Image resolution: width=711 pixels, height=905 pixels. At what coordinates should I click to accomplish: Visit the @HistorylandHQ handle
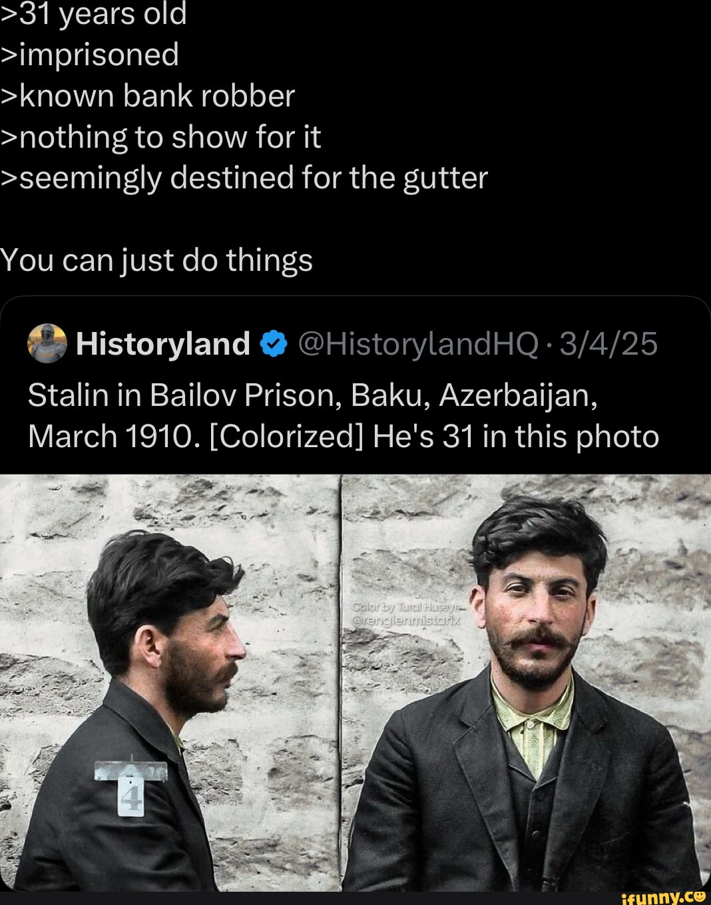point(418,344)
